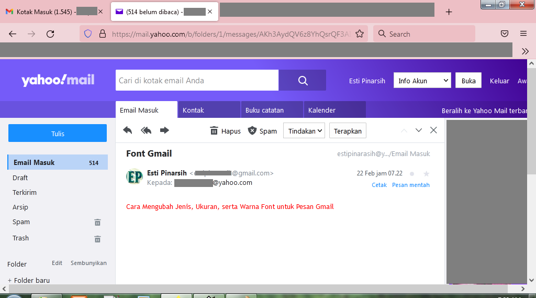Viewport: 536px width, 298px height.
Task: Click the Cetak print link
Action: (379, 185)
